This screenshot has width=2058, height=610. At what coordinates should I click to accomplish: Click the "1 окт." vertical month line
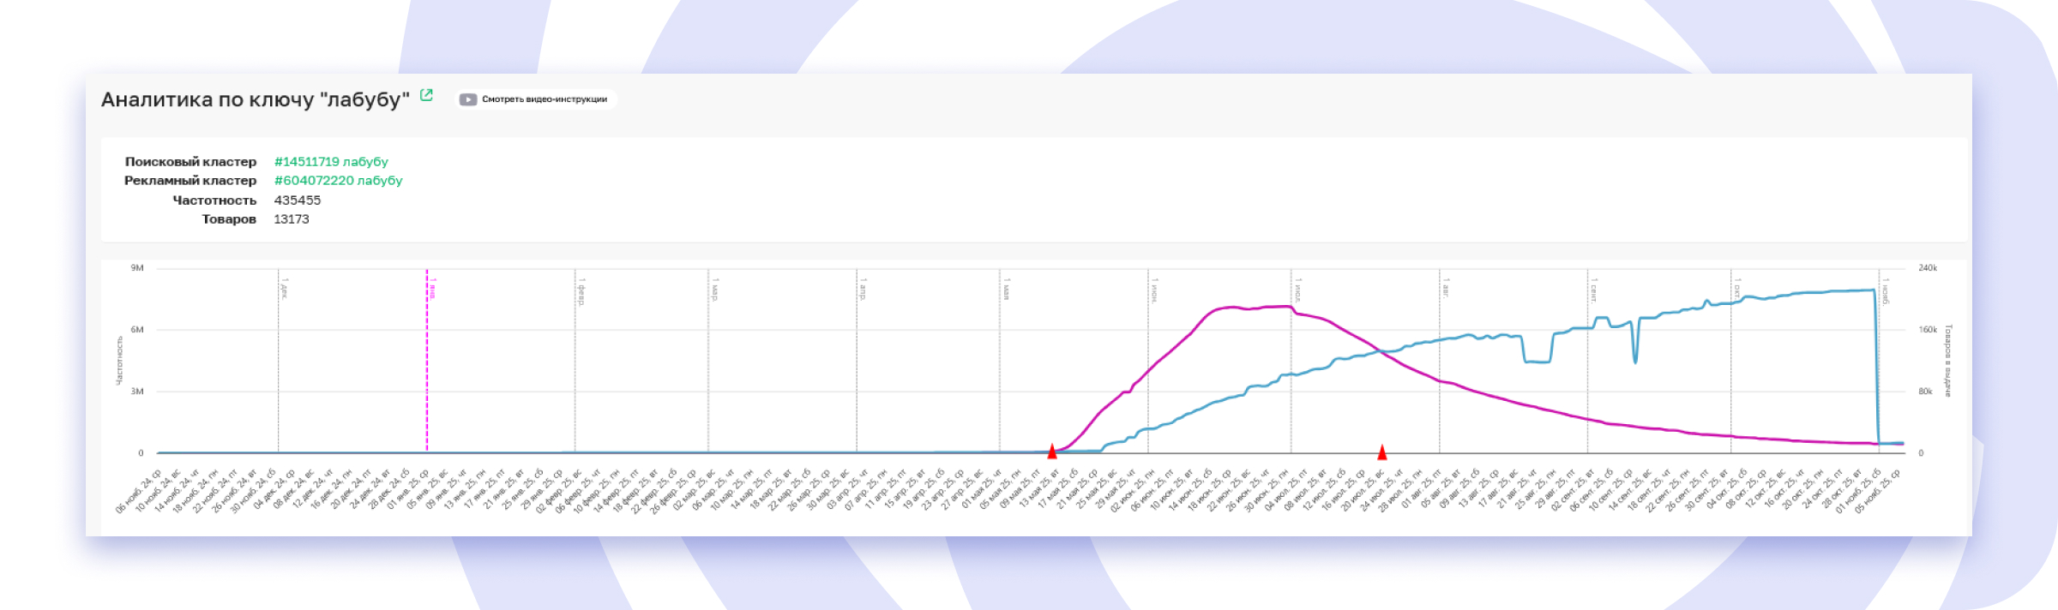tap(1730, 360)
